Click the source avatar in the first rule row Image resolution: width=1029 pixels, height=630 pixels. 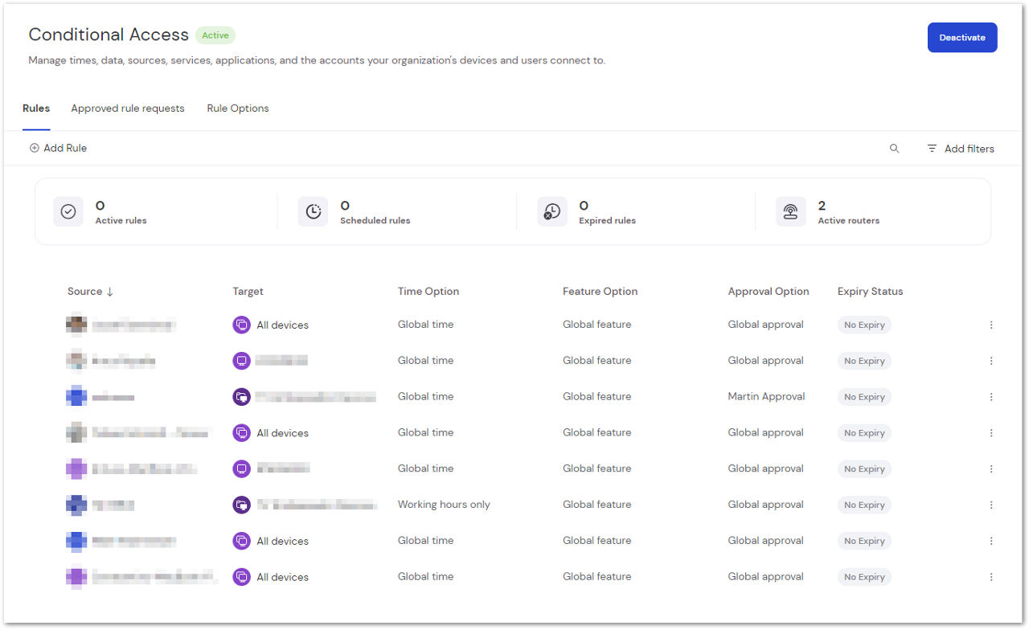click(76, 325)
